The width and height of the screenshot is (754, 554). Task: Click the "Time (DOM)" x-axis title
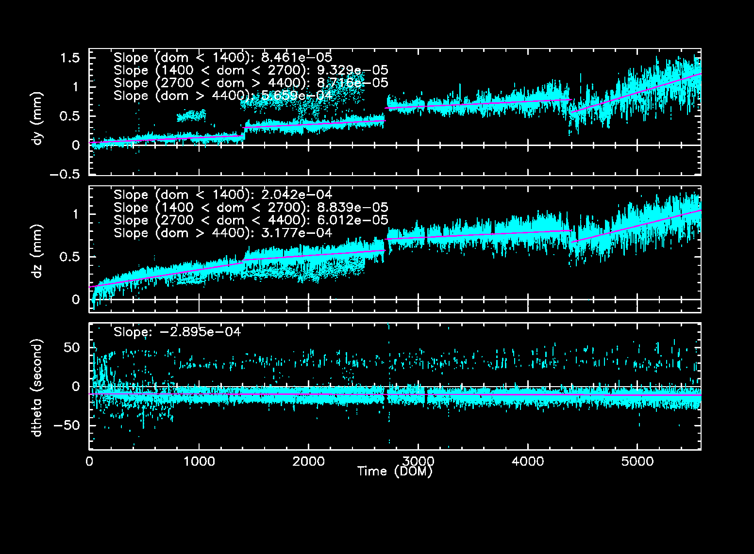pyautogui.click(x=394, y=471)
